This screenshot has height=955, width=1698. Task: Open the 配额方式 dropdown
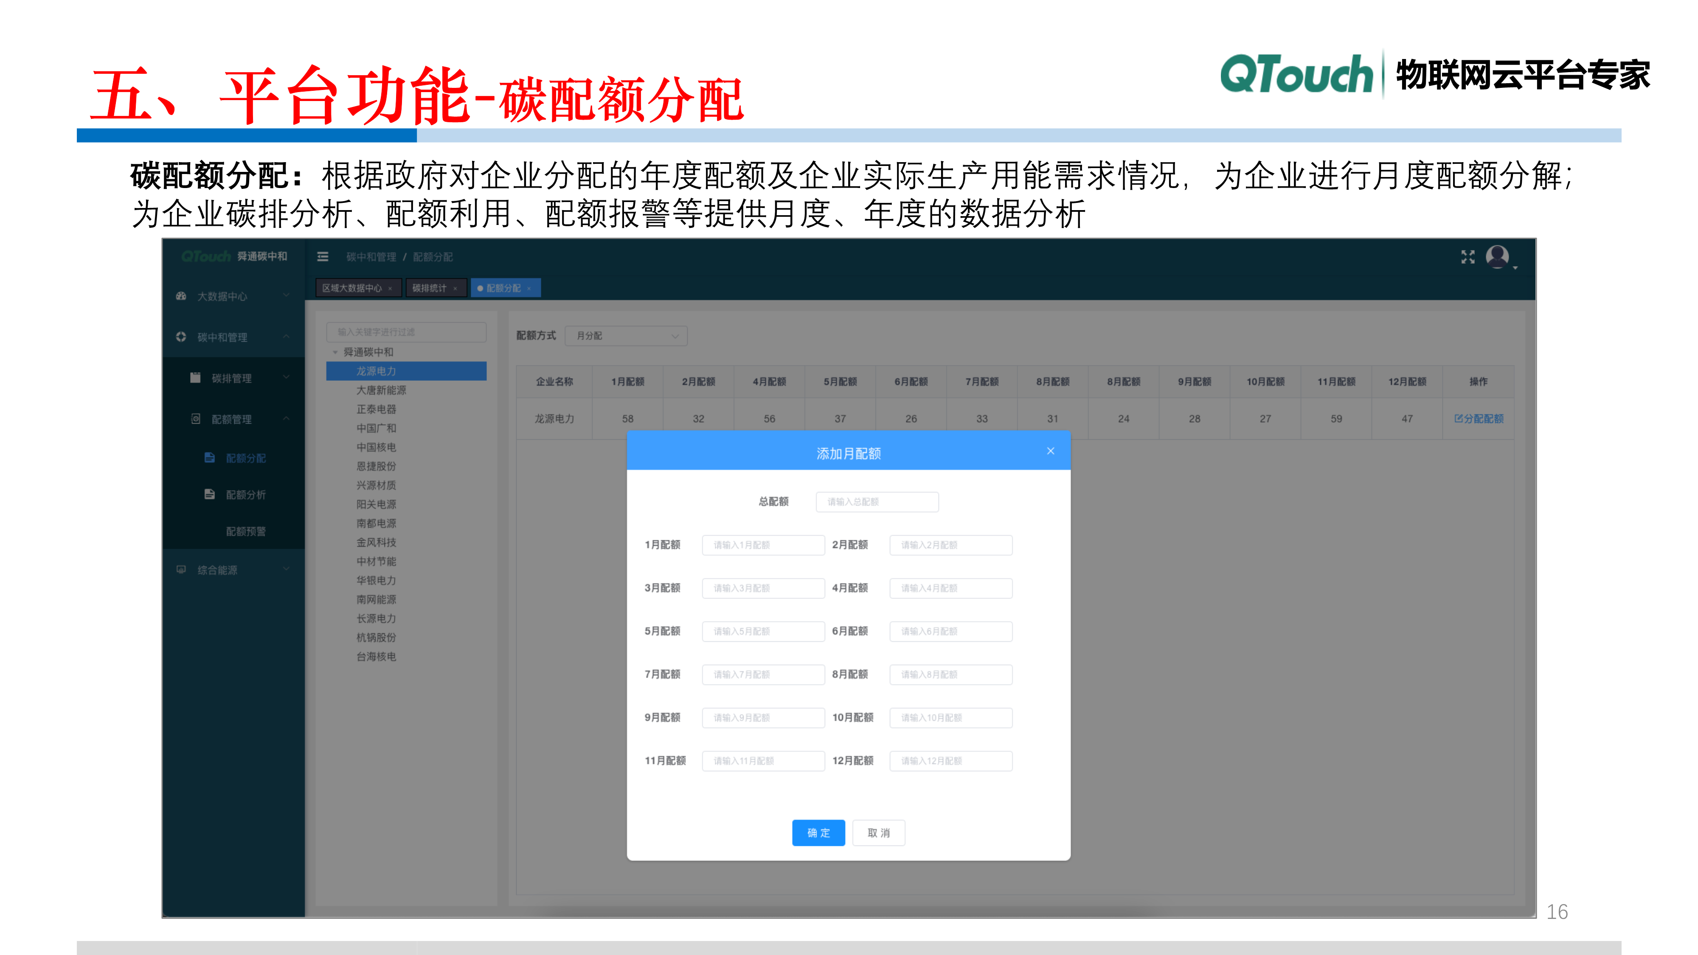point(626,336)
